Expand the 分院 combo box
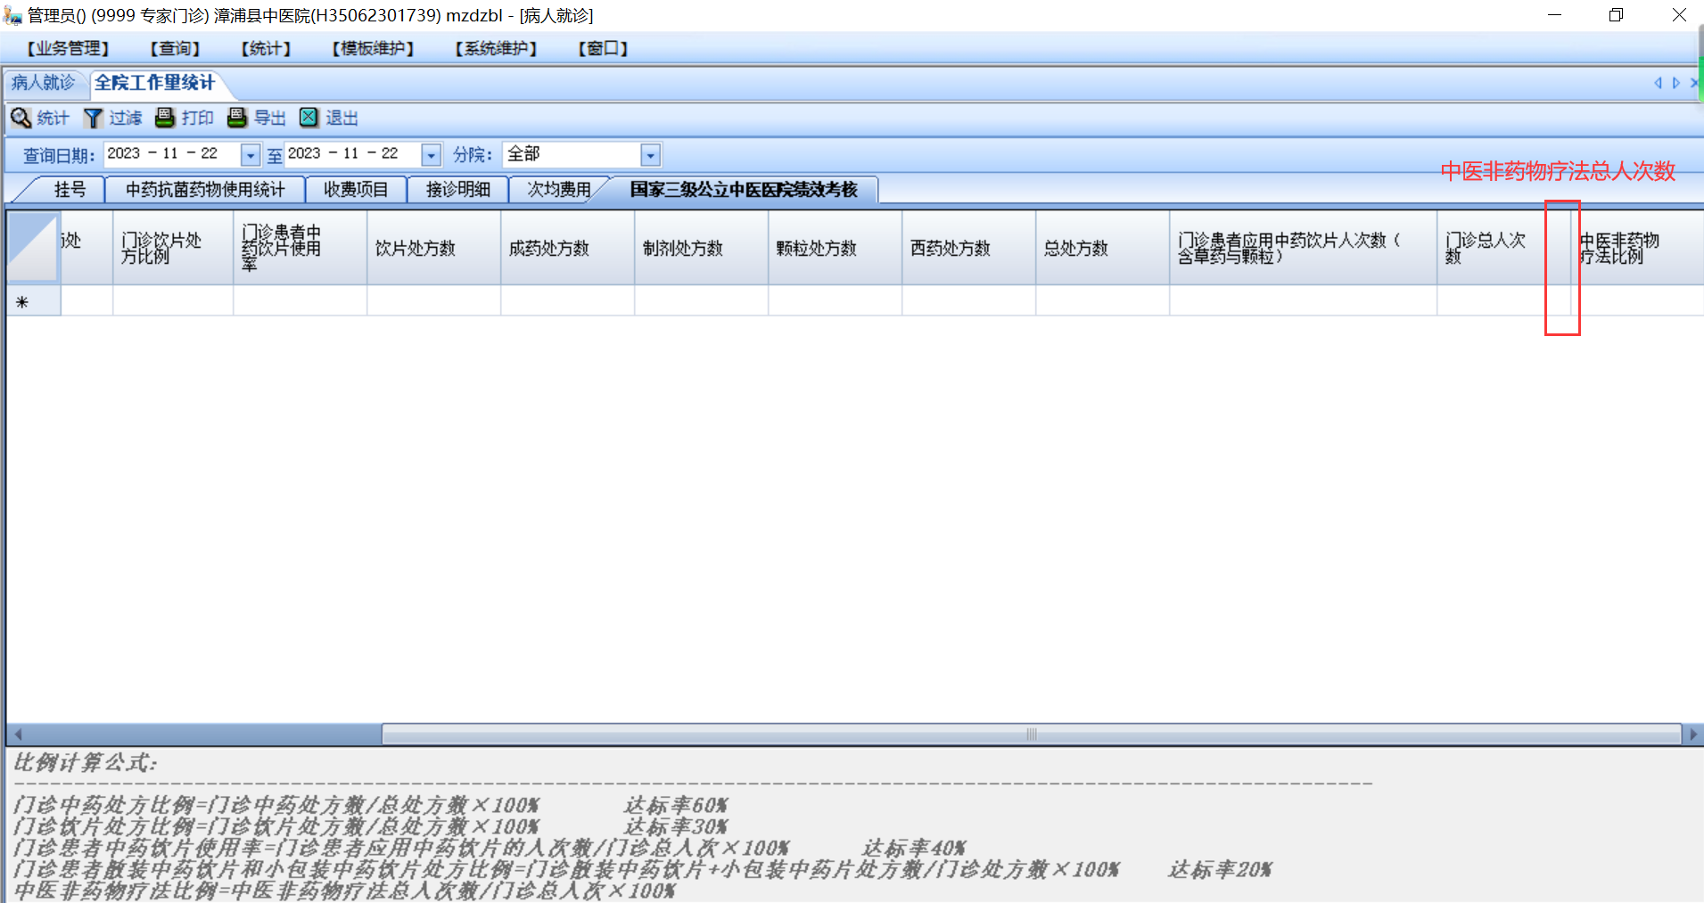This screenshot has height=903, width=1704. point(651,155)
